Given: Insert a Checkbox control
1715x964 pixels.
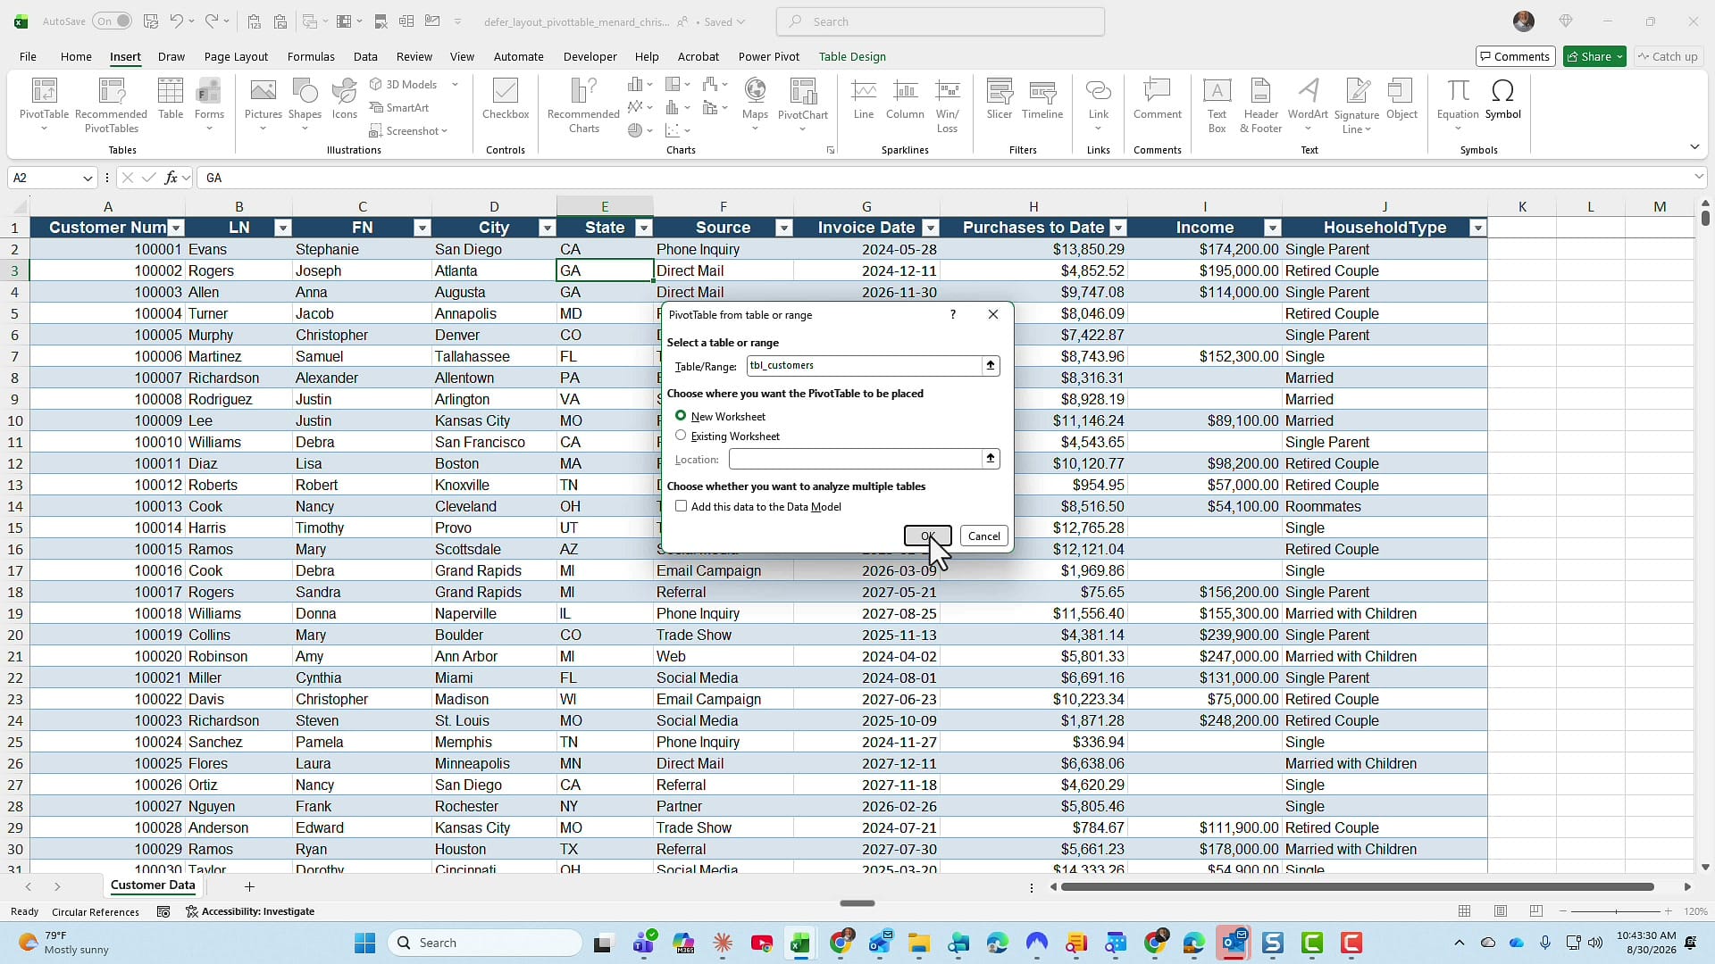Looking at the screenshot, I should pos(506,98).
